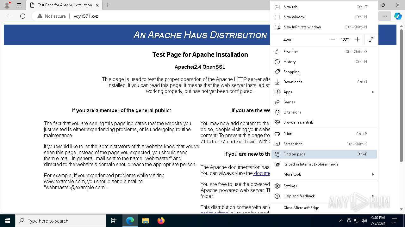Image resolution: width=405 pixels, height=227 pixels.
Task: Open a new tab with plus button
Action: [x=108, y=5]
